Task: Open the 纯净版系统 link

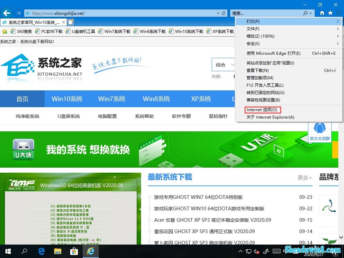Action: [x=28, y=116]
